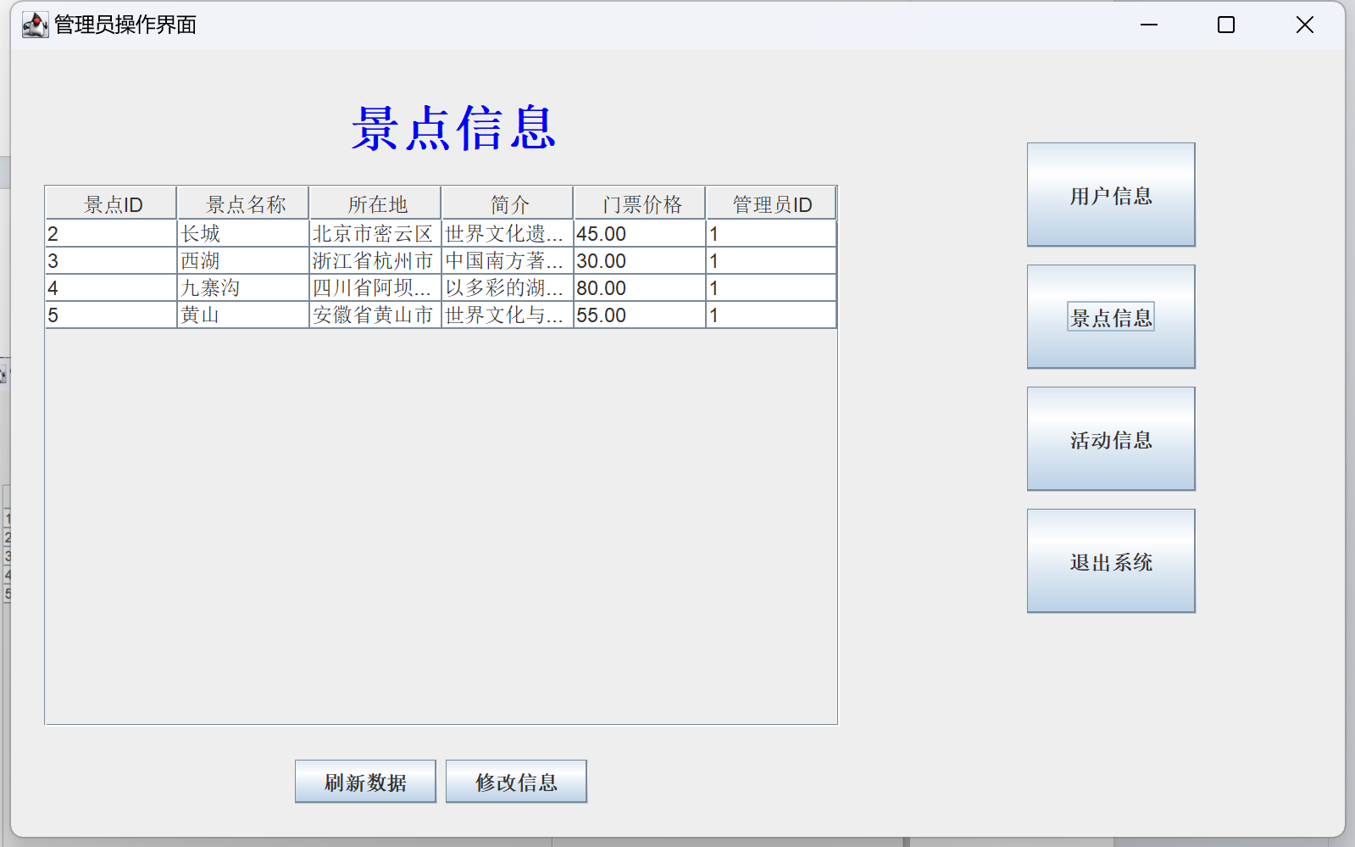This screenshot has width=1355, height=847.
Task: Select the 黄山 name cell
Action: pyautogui.click(x=243, y=315)
